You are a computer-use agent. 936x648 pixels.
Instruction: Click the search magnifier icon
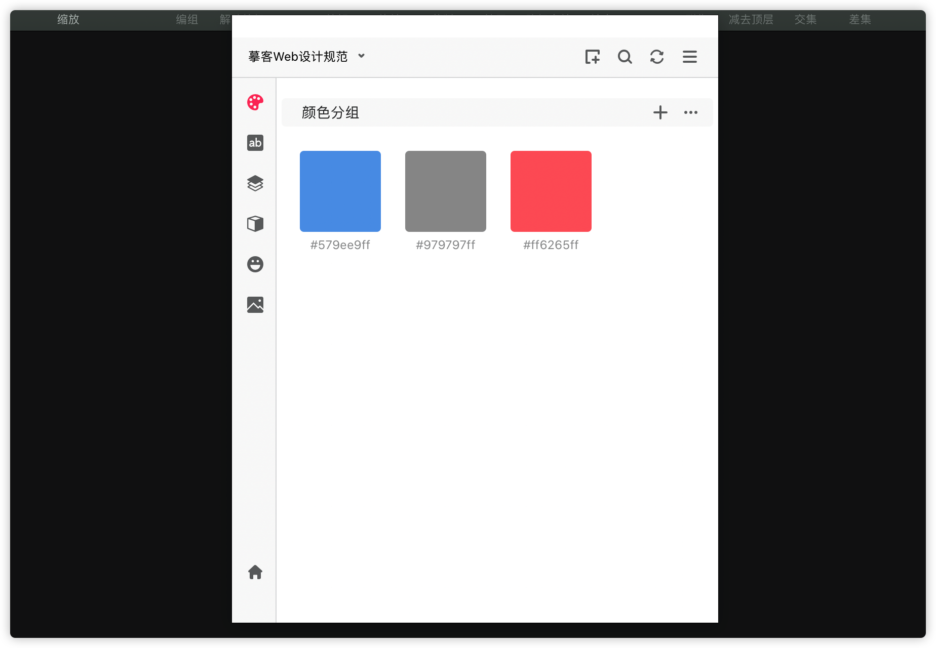tap(625, 57)
